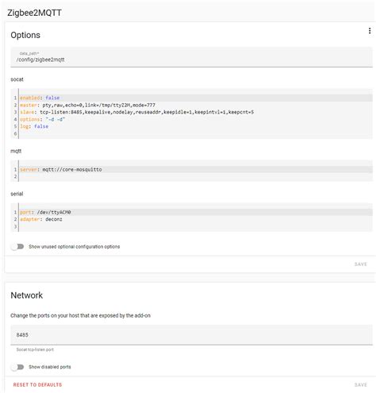Open the three-dot options menu
This screenshot has height=393, width=376.
tap(370, 31)
